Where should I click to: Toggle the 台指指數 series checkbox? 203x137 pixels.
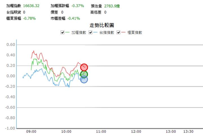[91, 32]
